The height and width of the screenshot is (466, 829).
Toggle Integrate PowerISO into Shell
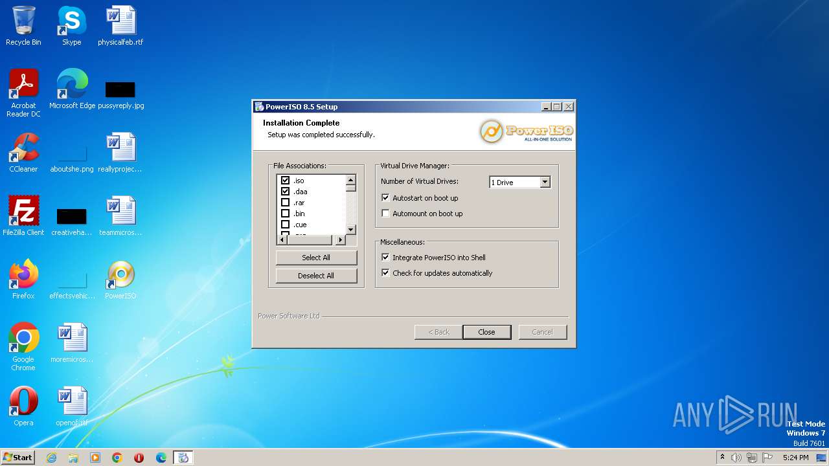[385, 258]
